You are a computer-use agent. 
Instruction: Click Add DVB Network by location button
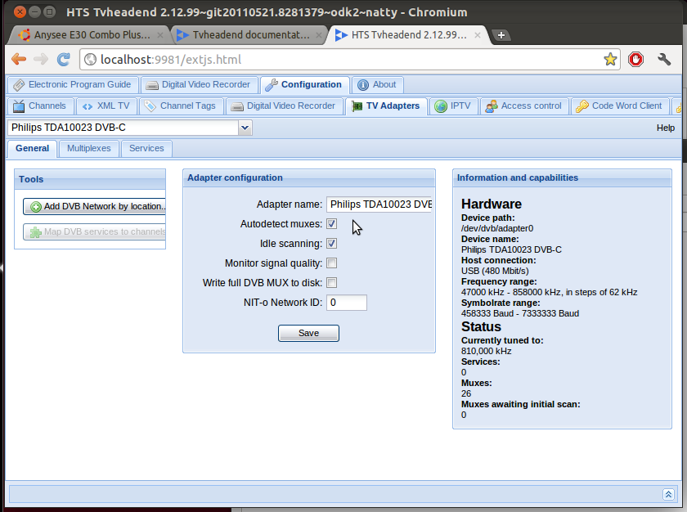click(x=94, y=207)
